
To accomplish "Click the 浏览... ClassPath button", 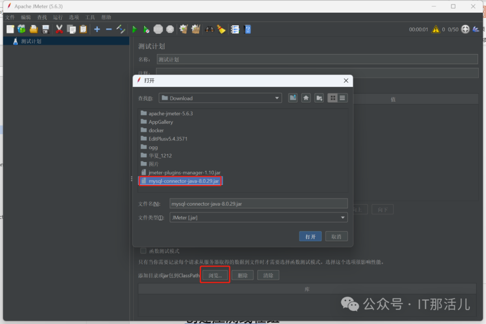I will [x=215, y=275].
